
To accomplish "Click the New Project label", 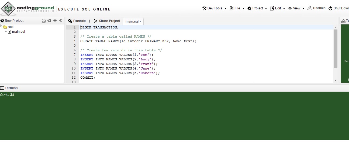I will click(14, 21).
